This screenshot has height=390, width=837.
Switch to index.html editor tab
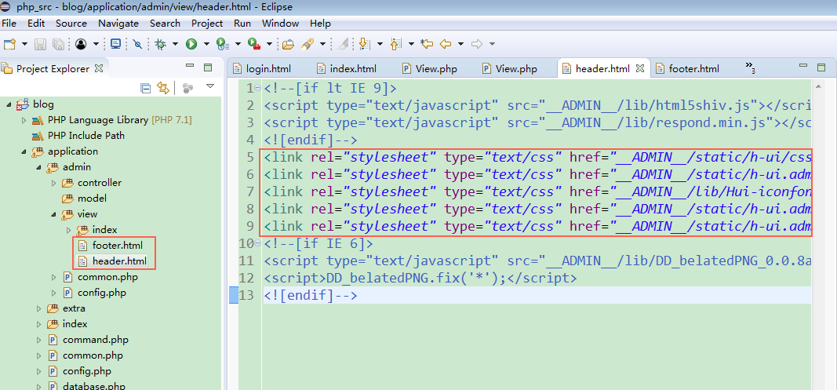click(x=347, y=68)
